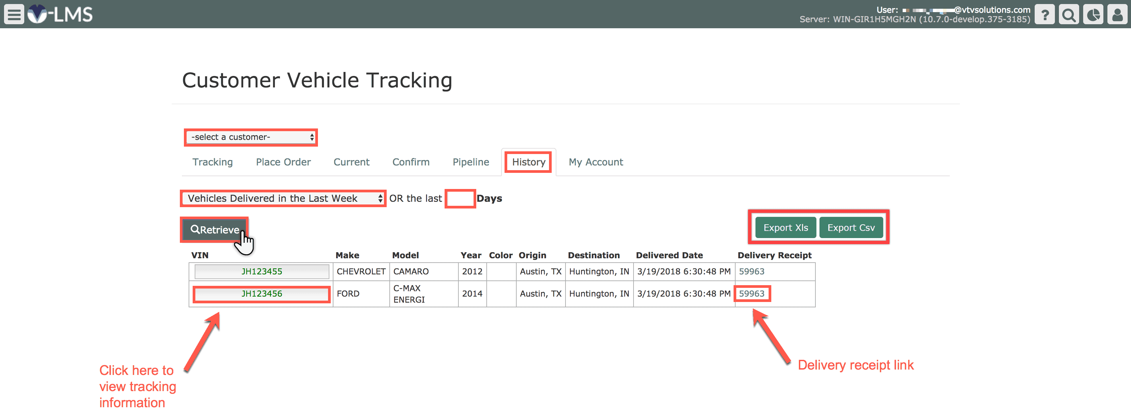This screenshot has height=419, width=1131.
Task: Select the Confirm tab
Action: tap(411, 162)
